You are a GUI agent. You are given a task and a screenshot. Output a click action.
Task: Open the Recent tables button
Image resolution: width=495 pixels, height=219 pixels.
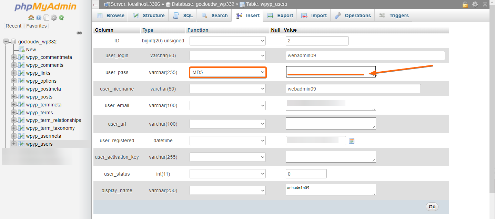pyautogui.click(x=14, y=26)
